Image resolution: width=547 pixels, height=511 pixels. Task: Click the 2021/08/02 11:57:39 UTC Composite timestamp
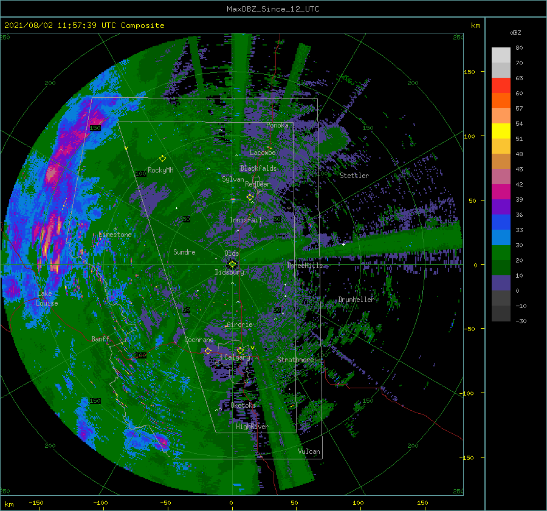pos(84,26)
